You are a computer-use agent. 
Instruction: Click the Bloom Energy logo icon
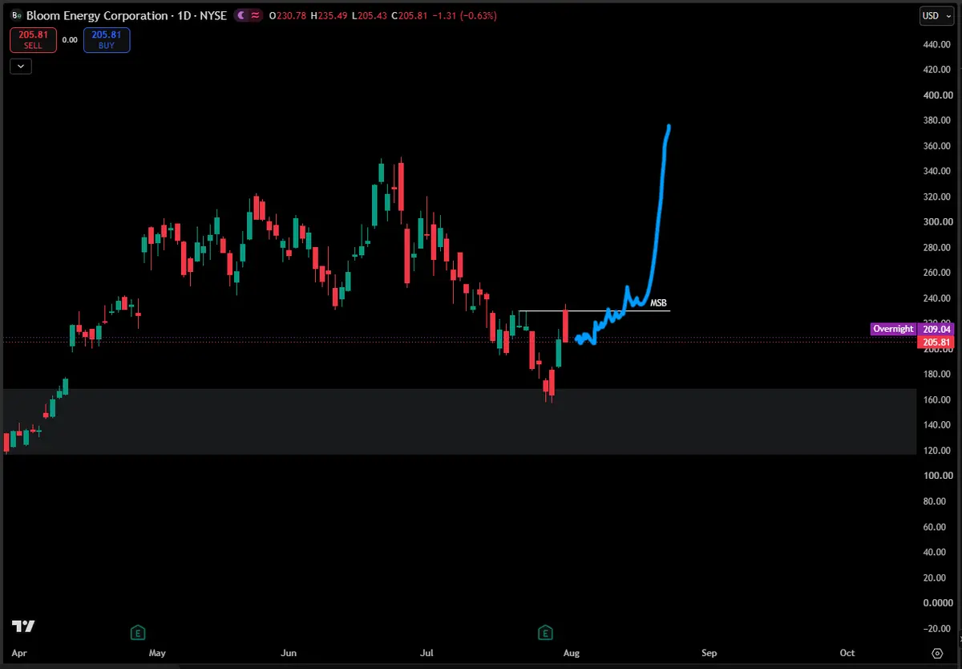pos(17,15)
